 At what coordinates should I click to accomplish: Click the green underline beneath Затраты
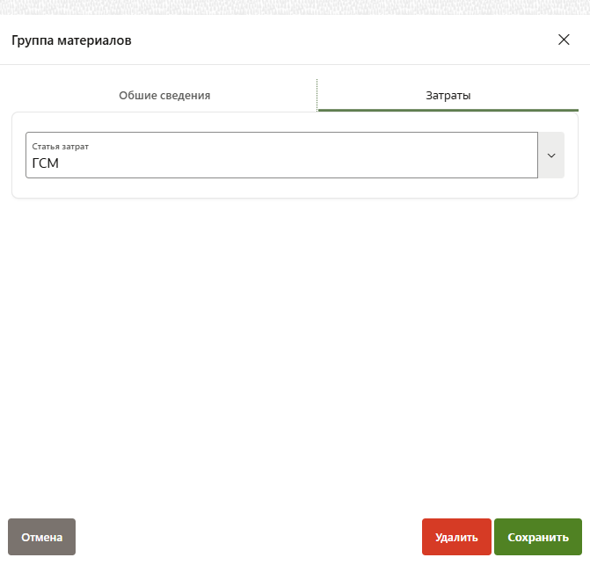point(448,110)
